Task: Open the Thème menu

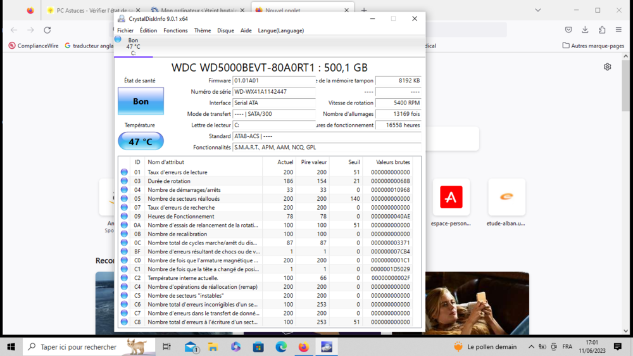Action: (203, 30)
